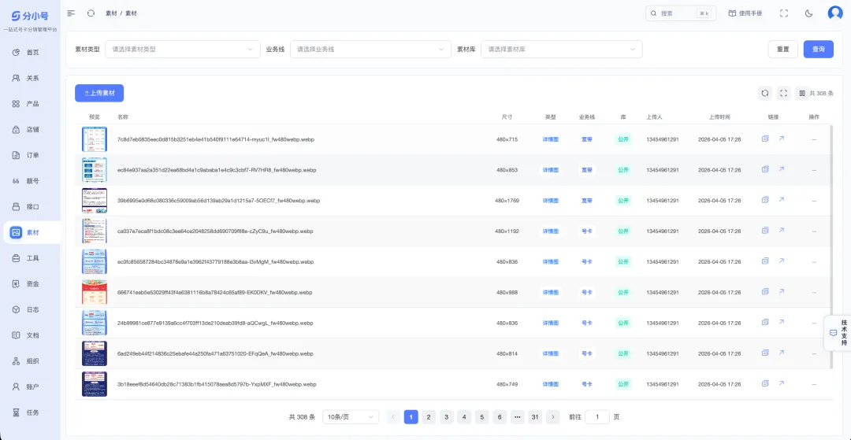The height and width of the screenshot is (440, 851).
Task: Click the page refresh icon beside the breadcrumb
Action: [x=91, y=13]
